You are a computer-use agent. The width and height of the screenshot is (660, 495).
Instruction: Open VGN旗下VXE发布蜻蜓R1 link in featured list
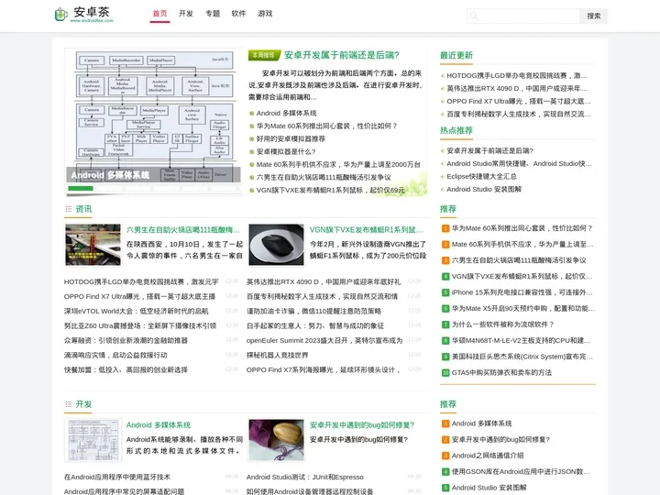coord(330,191)
